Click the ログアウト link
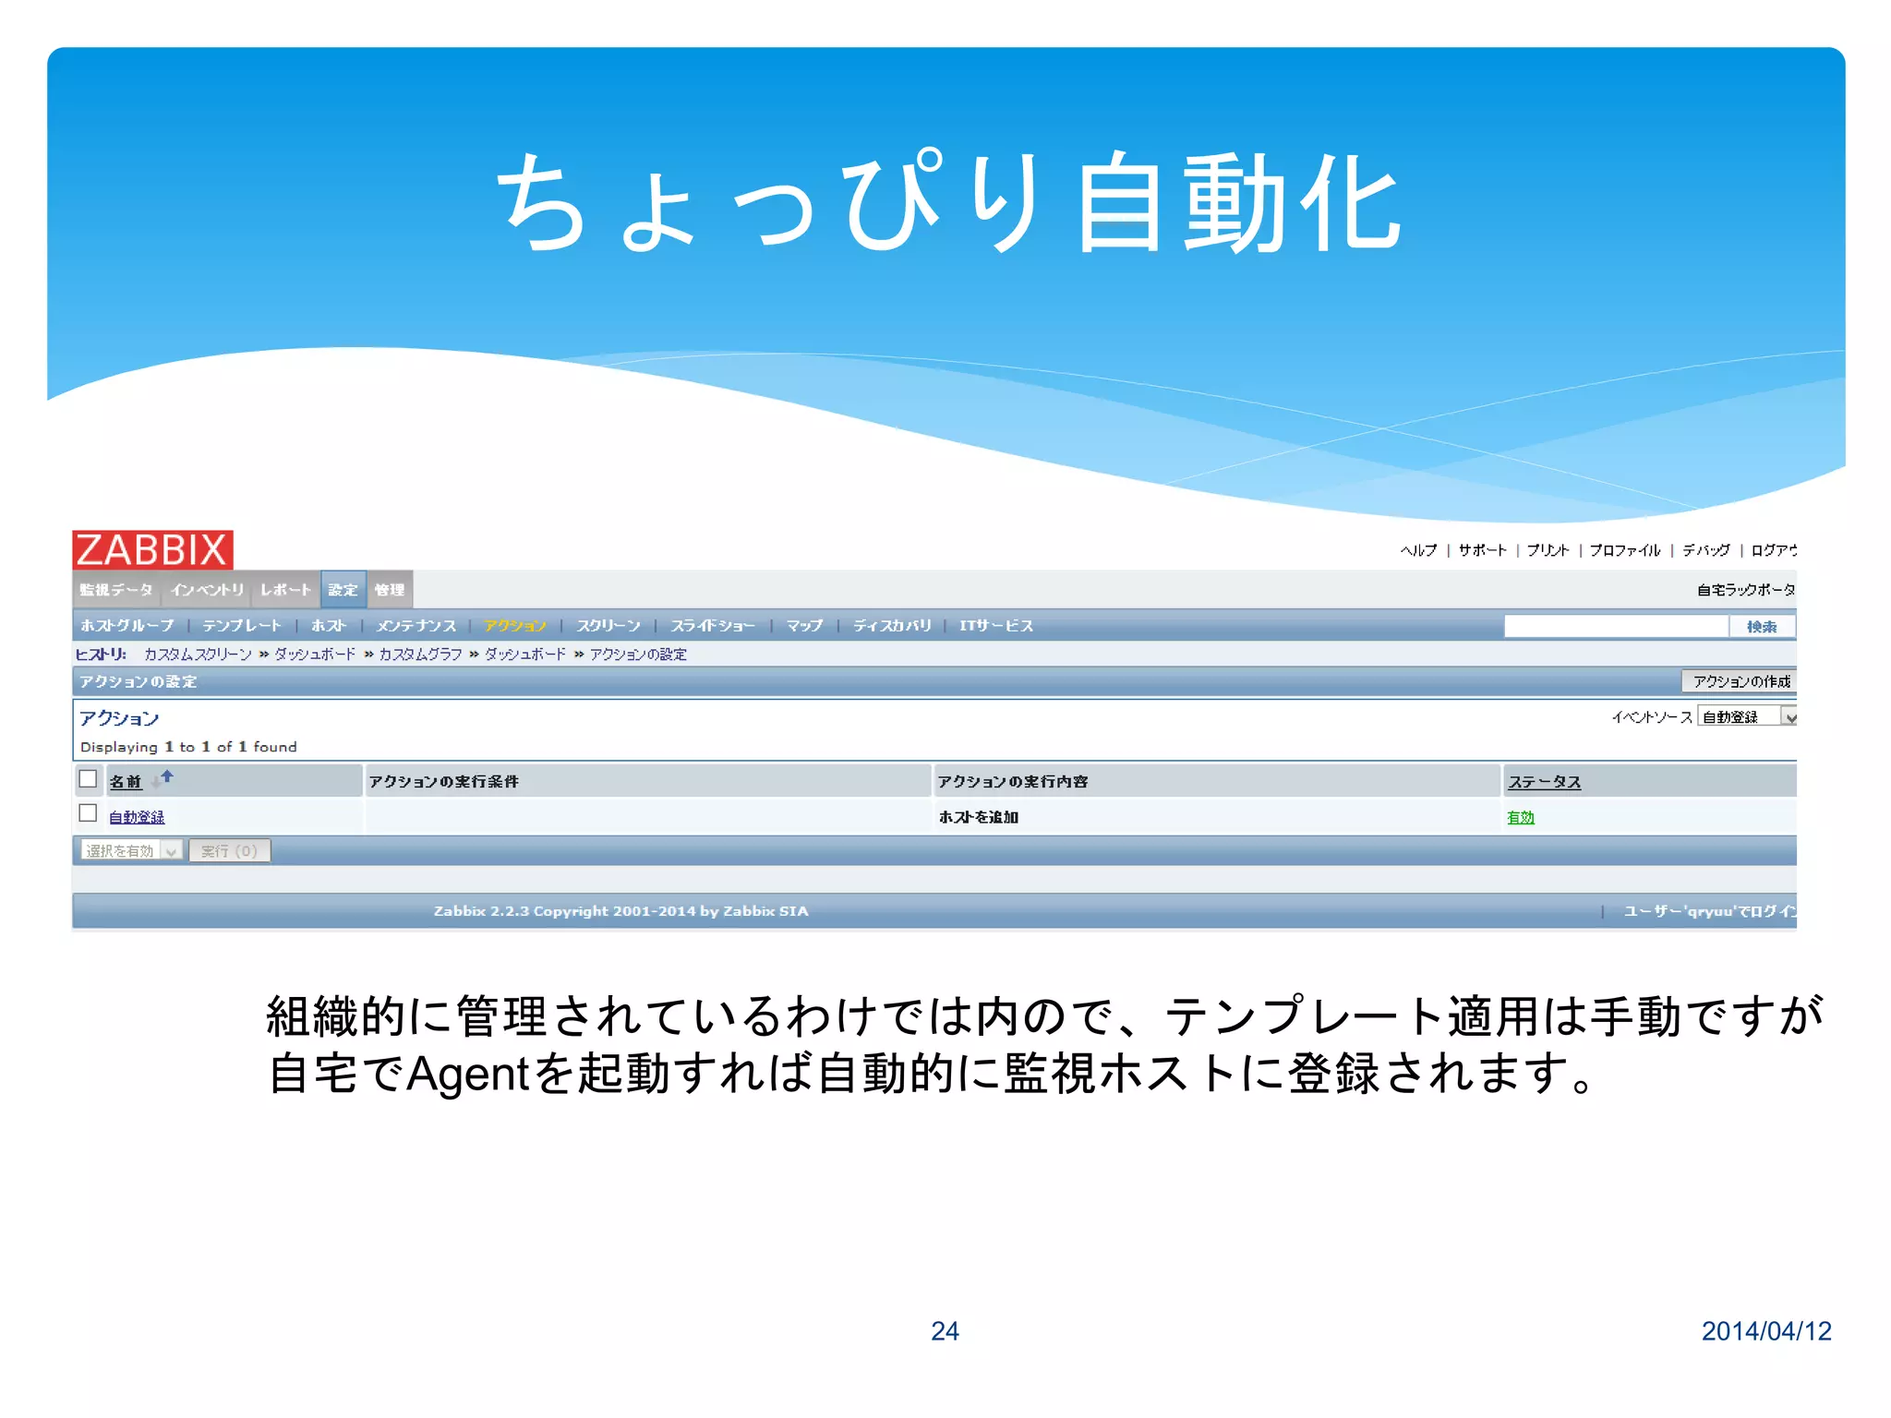The width and height of the screenshot is (1891, 1418). point(1774,550)
